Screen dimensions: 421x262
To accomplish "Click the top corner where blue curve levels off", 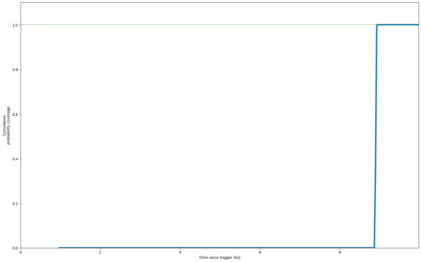I will [377, 25].
